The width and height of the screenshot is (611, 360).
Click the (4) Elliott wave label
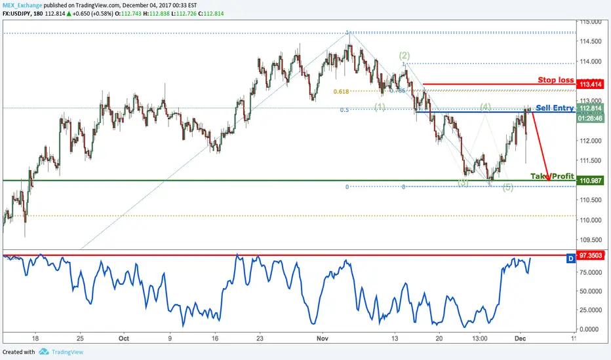tap(486, 107)
